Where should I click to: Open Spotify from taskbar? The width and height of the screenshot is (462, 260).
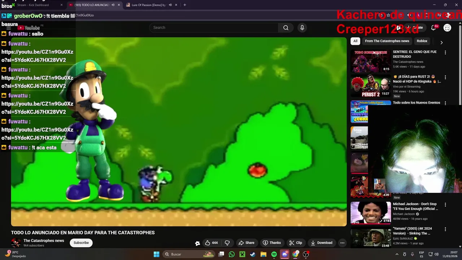tap(274, 254)
